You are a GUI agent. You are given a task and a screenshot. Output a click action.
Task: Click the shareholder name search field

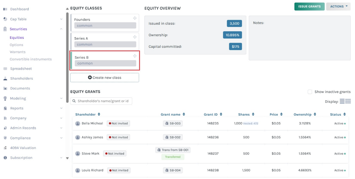point(101,101)
